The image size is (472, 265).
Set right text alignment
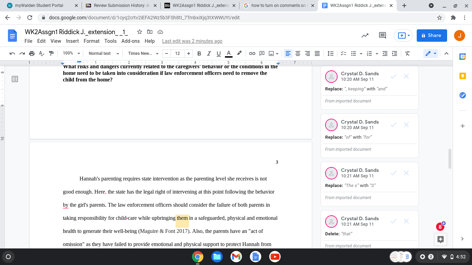pyautogui.click(x=307, y=53)
